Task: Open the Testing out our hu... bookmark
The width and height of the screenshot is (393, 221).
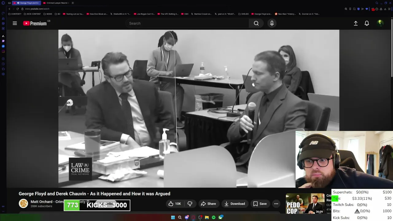Action: 73,14
